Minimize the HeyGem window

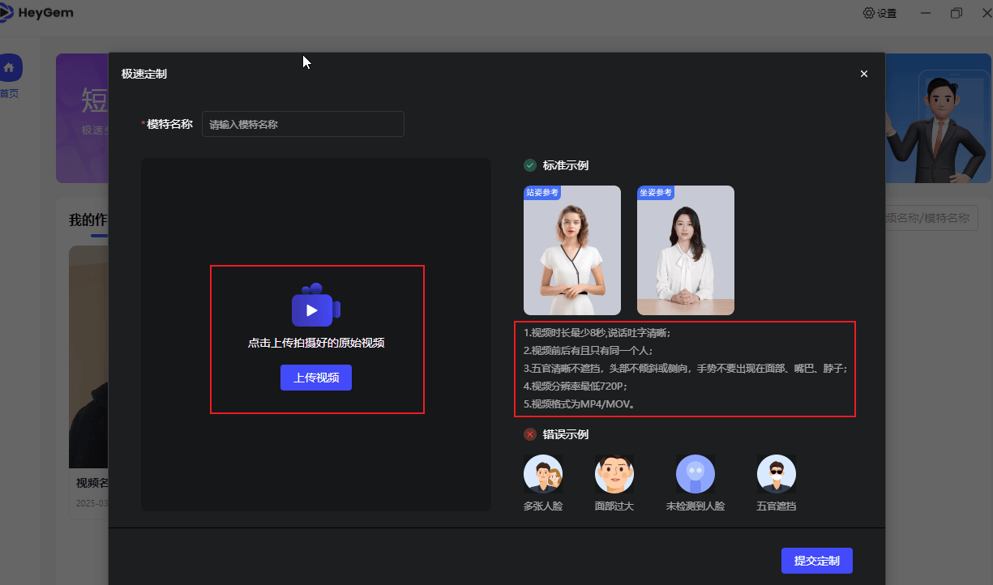click(x=926, y=13)
